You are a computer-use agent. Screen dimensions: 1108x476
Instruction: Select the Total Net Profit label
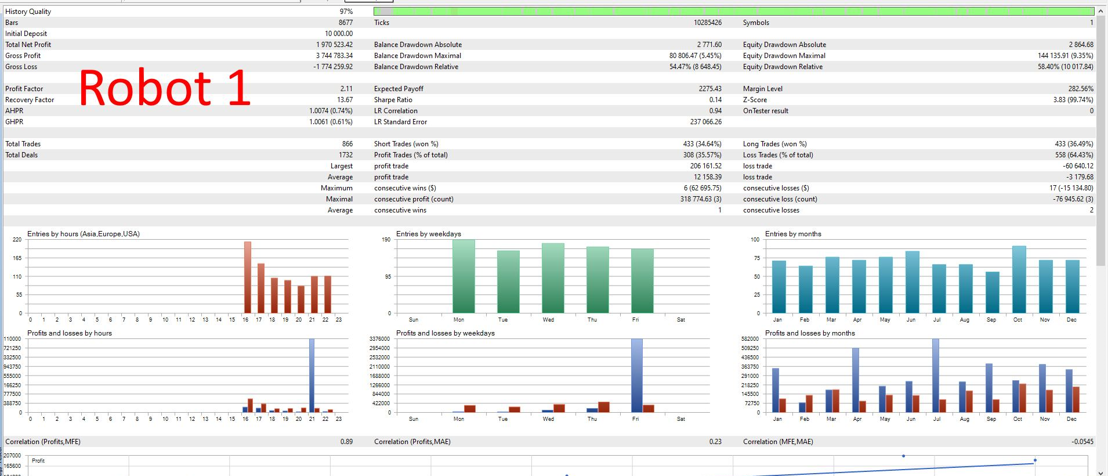(x=28, y=45)
